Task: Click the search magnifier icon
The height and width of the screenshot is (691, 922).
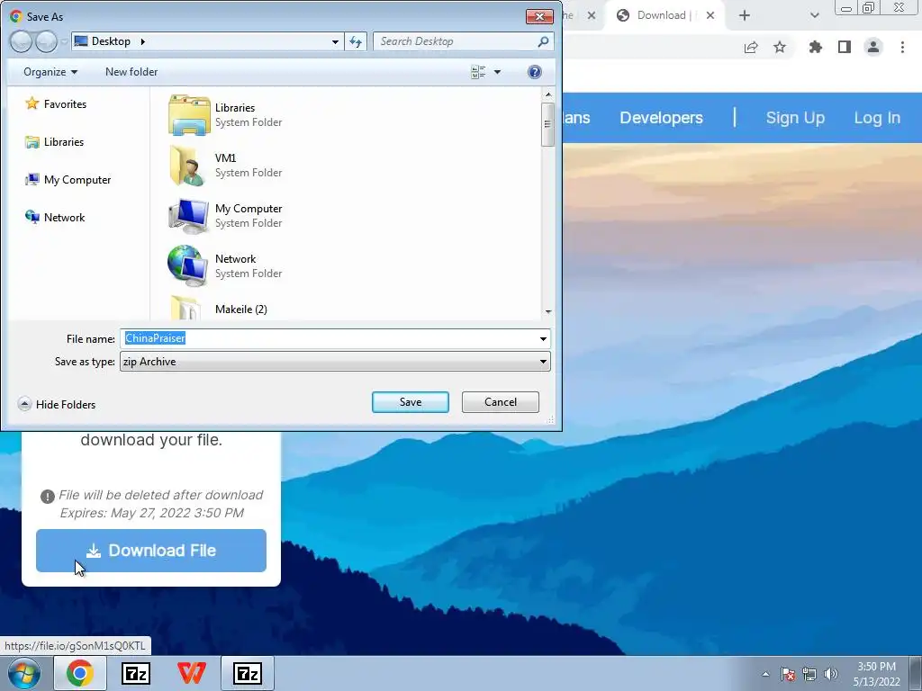Action: 543,41
